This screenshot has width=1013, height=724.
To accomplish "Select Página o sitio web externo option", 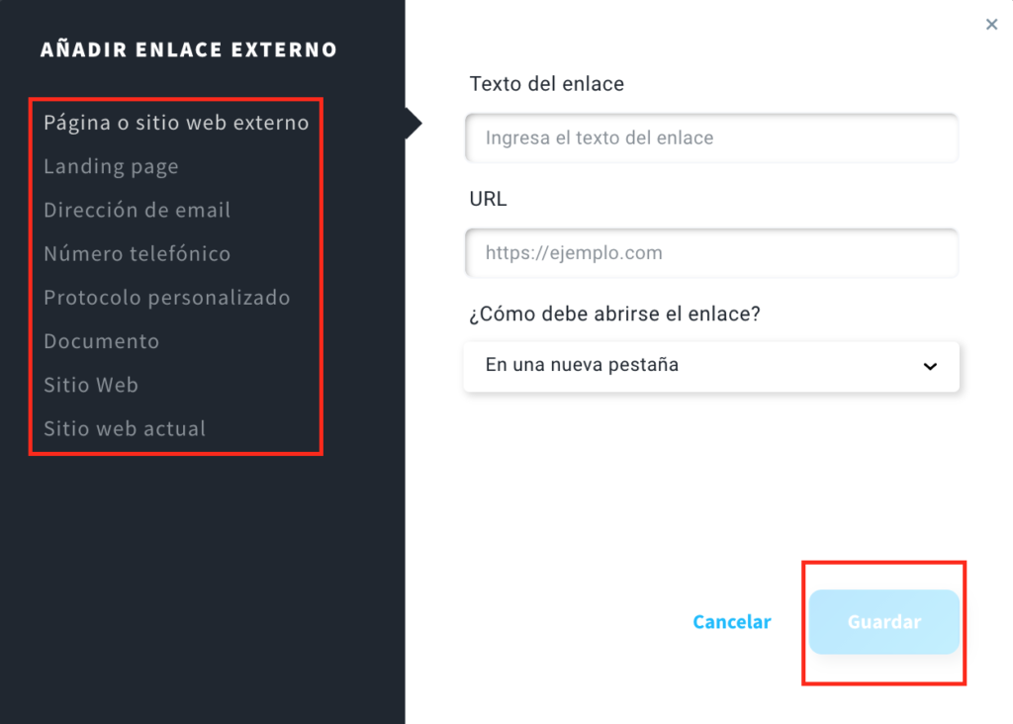I will (x=176, y=123).
